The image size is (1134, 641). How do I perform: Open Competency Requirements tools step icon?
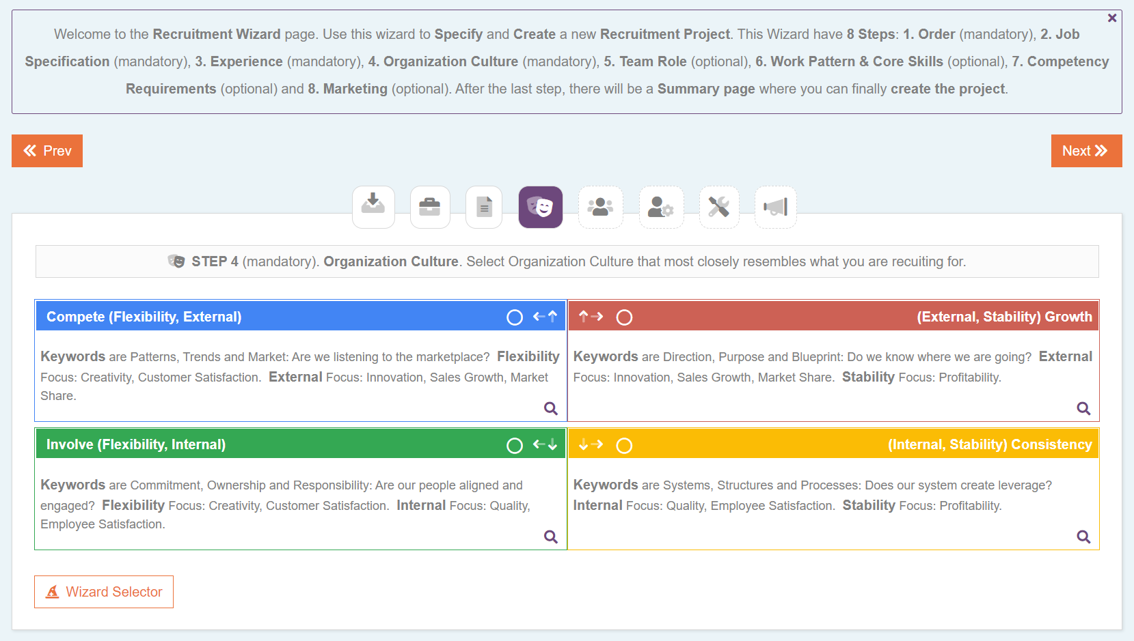pyautogui.click(x=718, y=206)
